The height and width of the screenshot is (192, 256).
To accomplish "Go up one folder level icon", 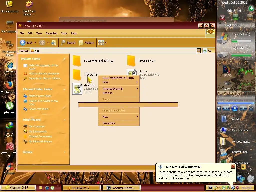I will click(54, 43).
